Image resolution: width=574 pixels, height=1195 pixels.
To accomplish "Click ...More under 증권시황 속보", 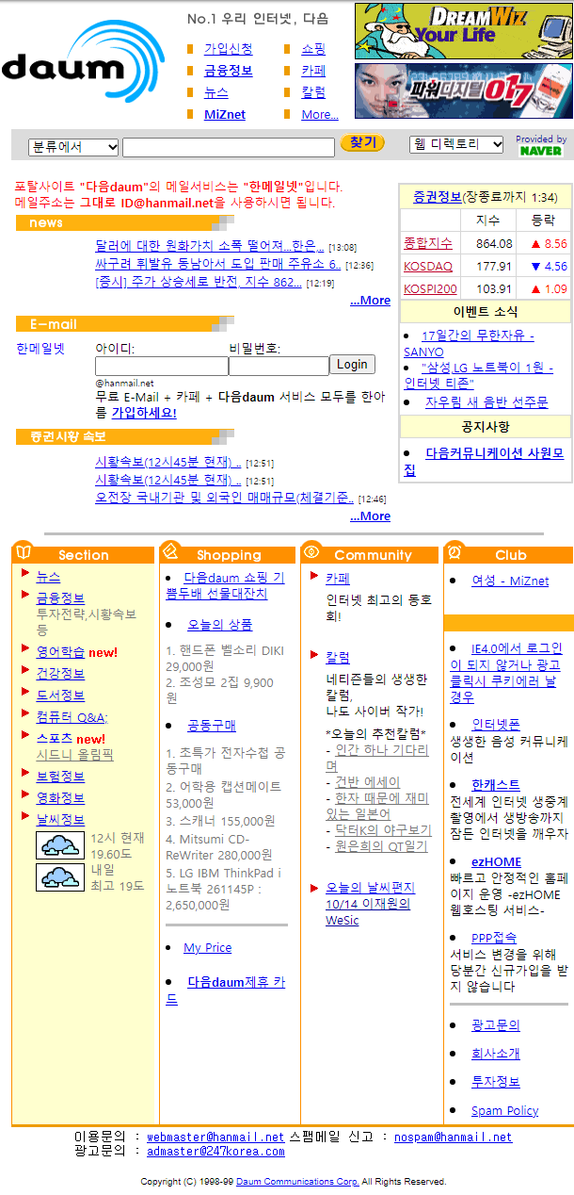I will click(370, 516).
